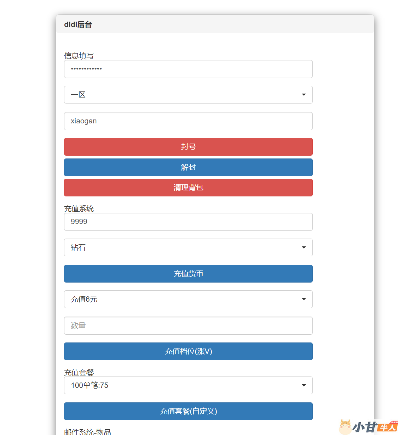Click the 充值套餐(自定义) button
Image resolution: width=398 pixels, height=435 pixels.
188,411
